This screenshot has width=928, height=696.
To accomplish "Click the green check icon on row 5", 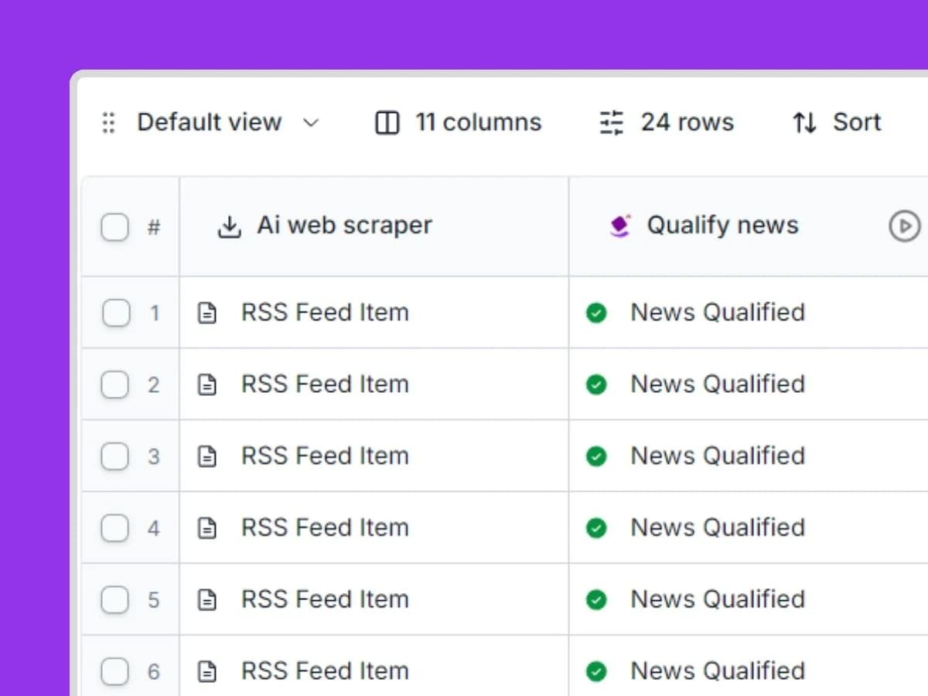I will 596,599.
